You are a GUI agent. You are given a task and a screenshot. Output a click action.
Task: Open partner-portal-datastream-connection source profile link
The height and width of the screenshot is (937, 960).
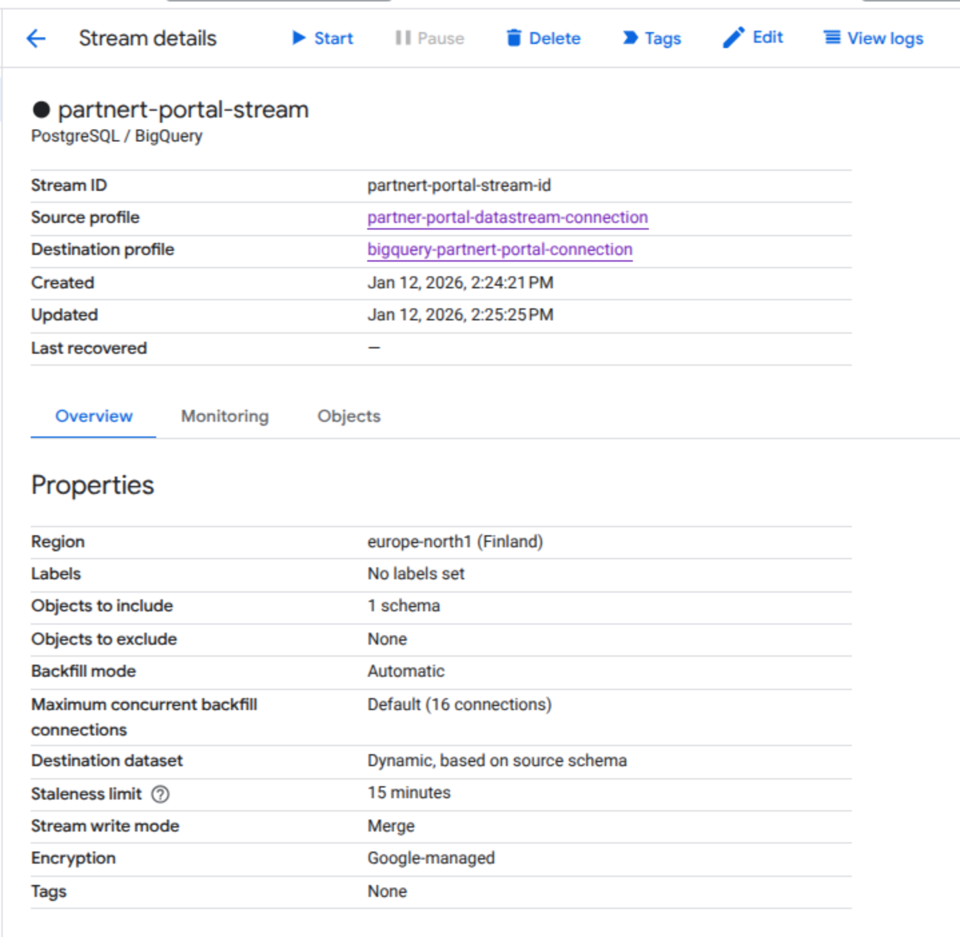[x=507, y=218]
